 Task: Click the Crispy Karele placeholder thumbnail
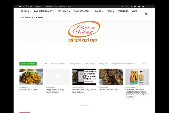click(58, 77)
